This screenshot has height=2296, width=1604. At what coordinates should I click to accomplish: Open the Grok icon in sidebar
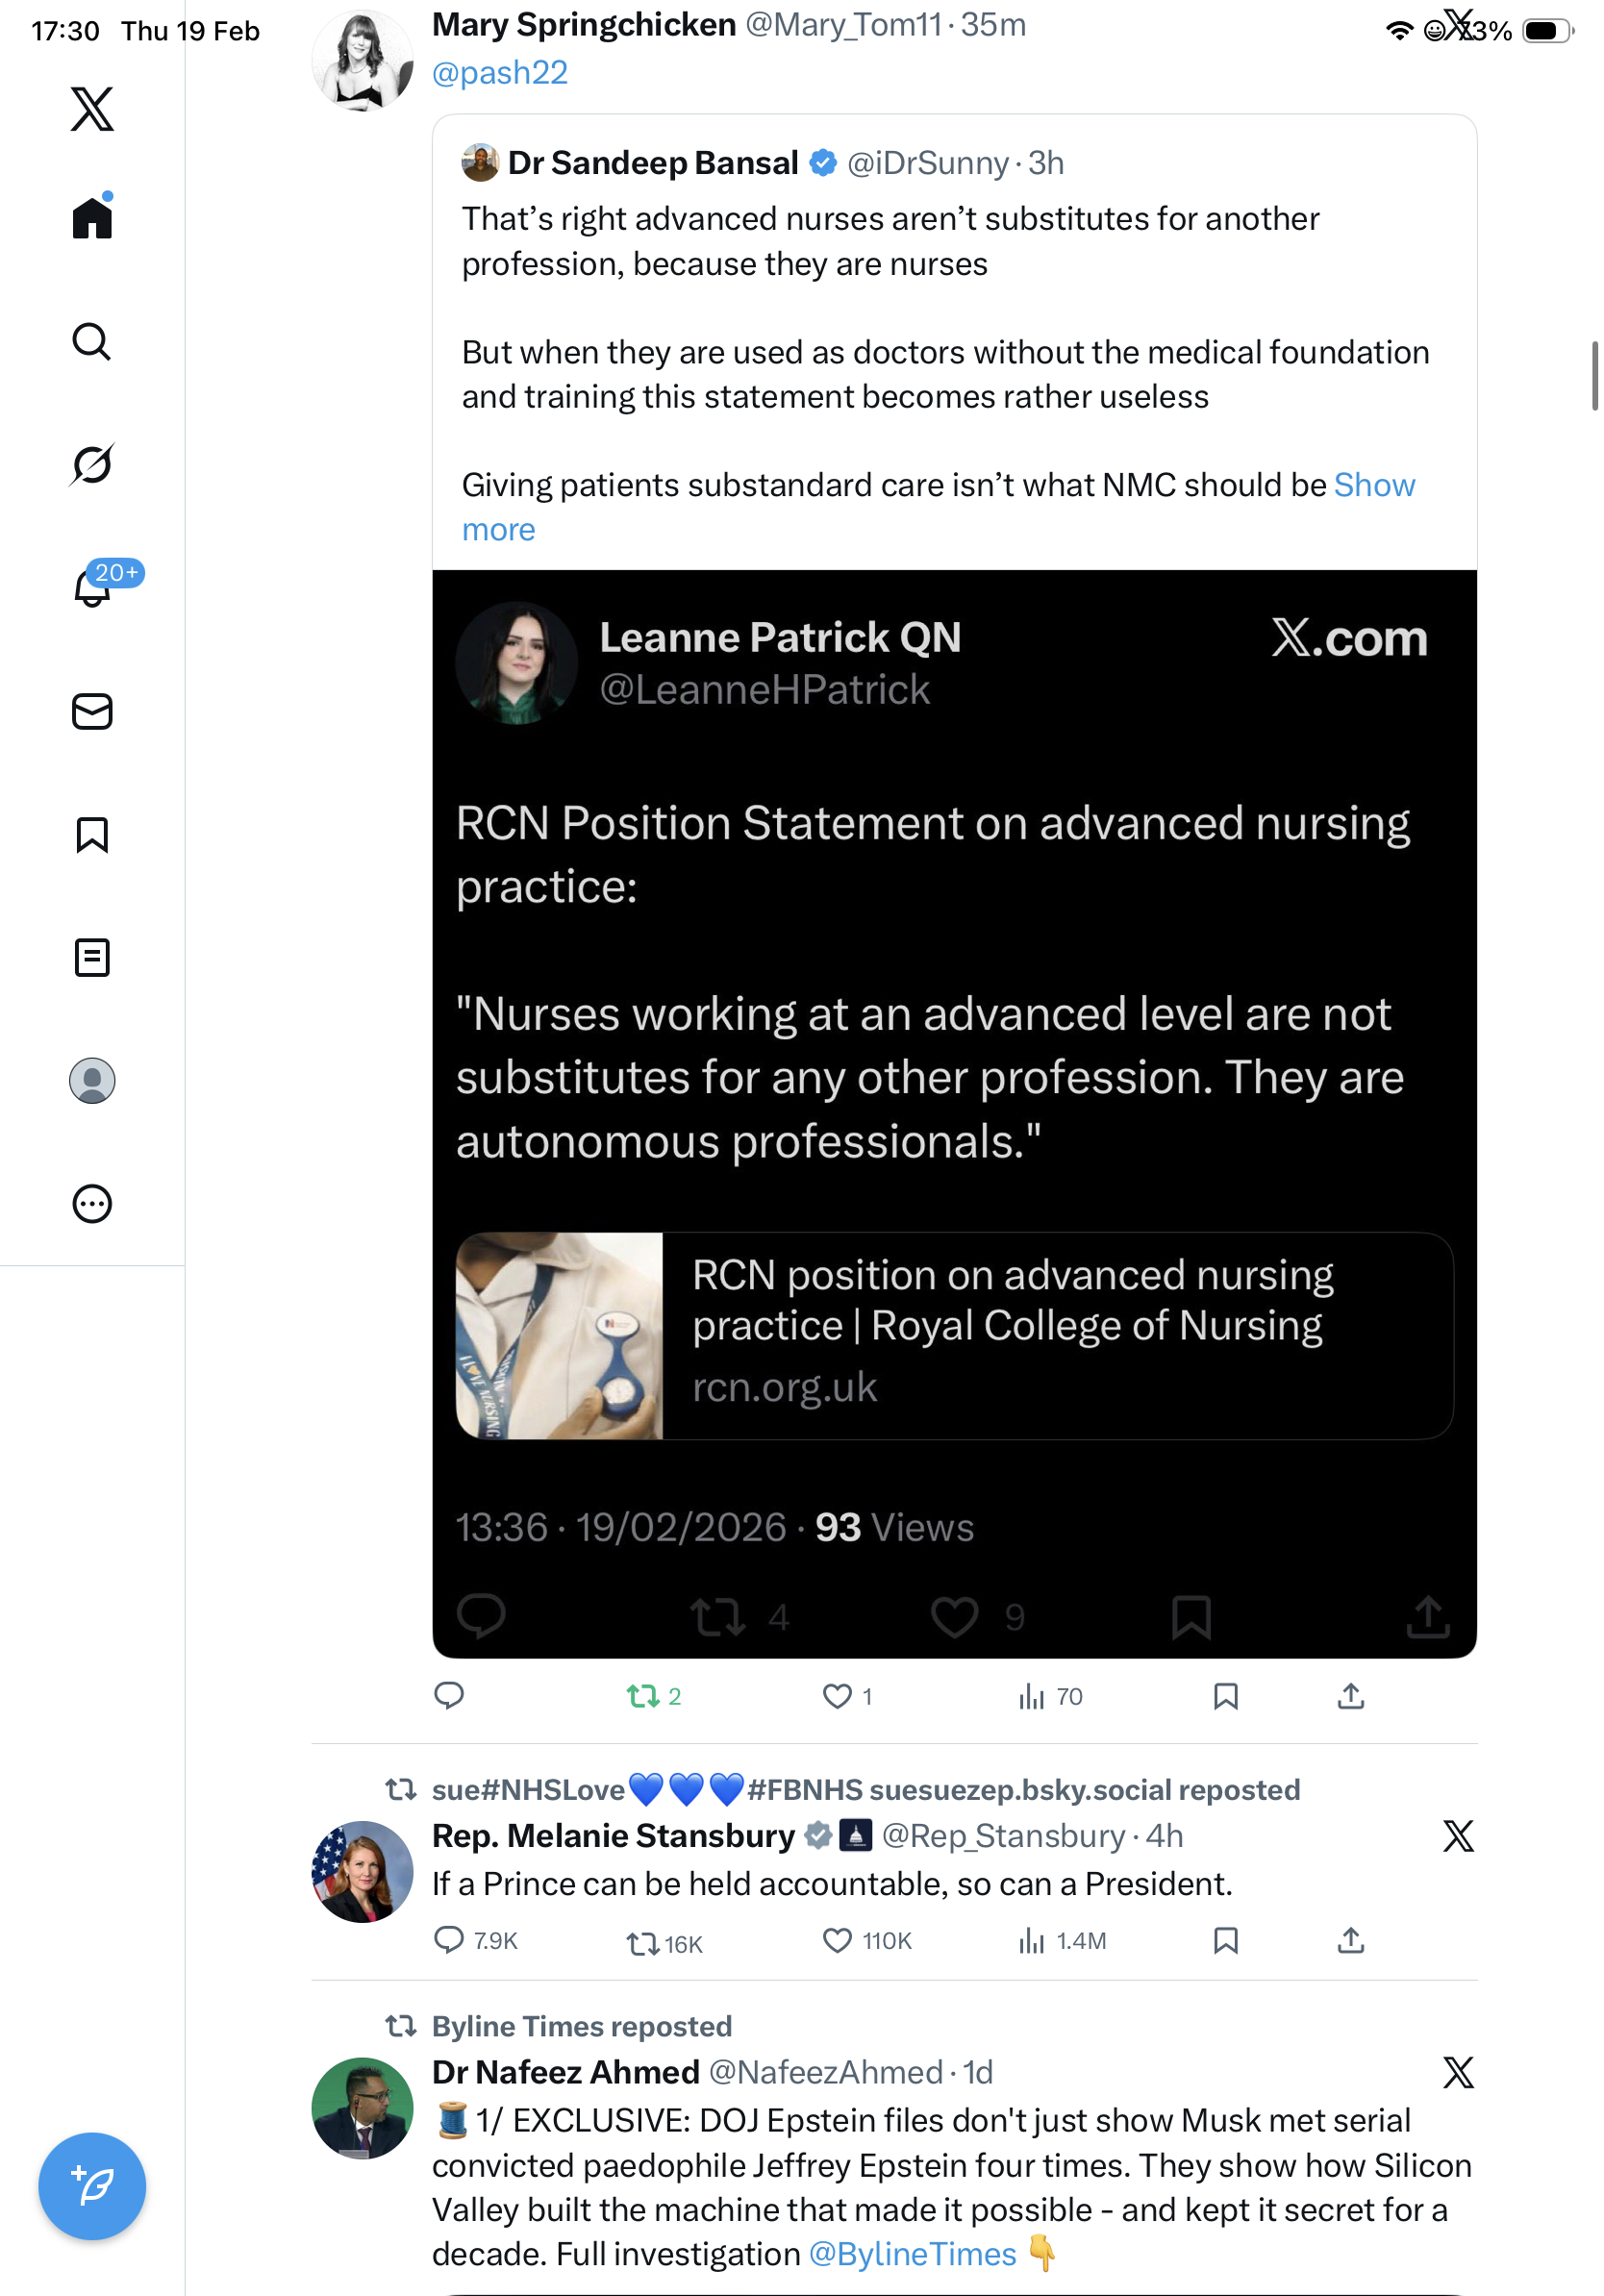pyautogui.click(x=92, y=464)
